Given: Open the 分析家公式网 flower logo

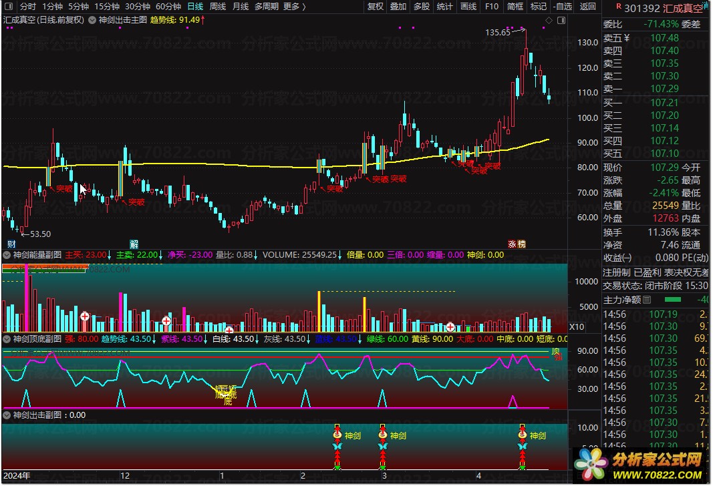Looking at the screenshot, I should (591, 465).
